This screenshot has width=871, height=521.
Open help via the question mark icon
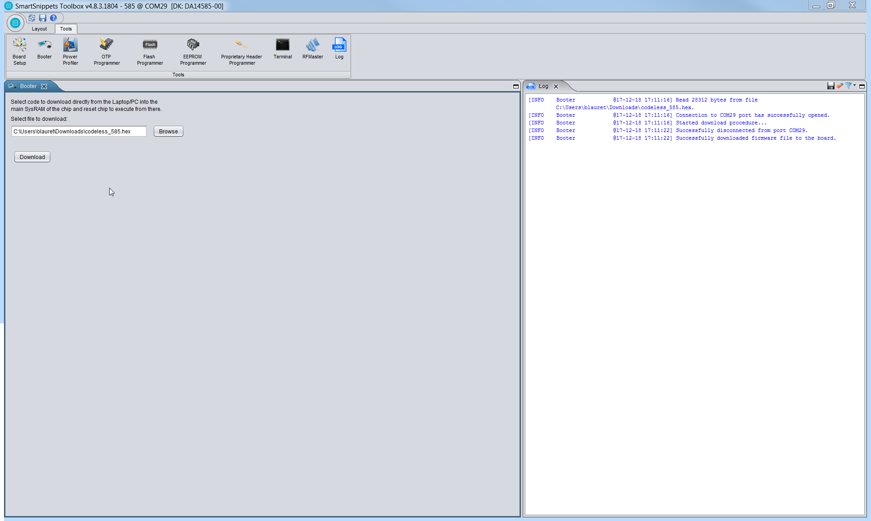(53, 18)
